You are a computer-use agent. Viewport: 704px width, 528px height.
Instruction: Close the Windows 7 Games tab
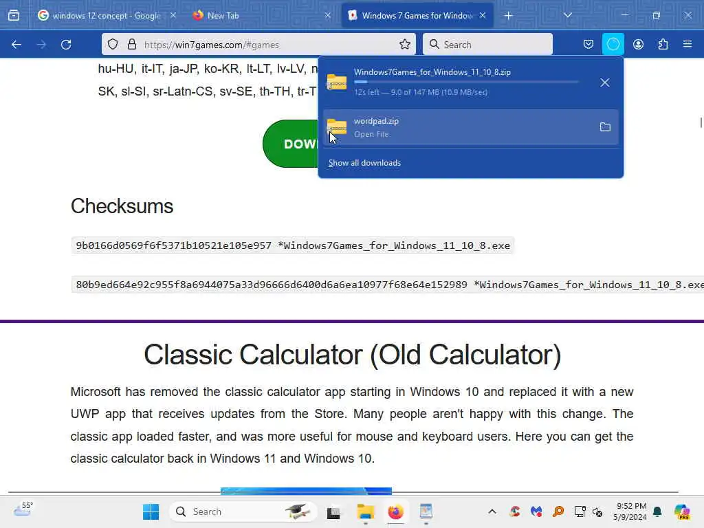483,16
